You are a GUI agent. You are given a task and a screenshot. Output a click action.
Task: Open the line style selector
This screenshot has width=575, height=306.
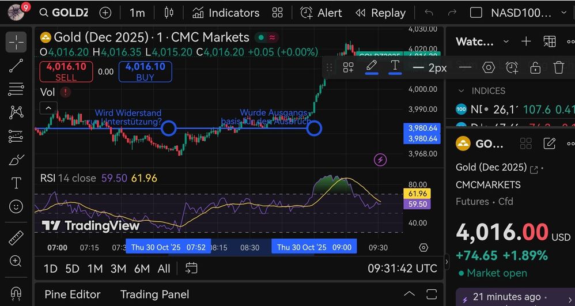point(465,67)
